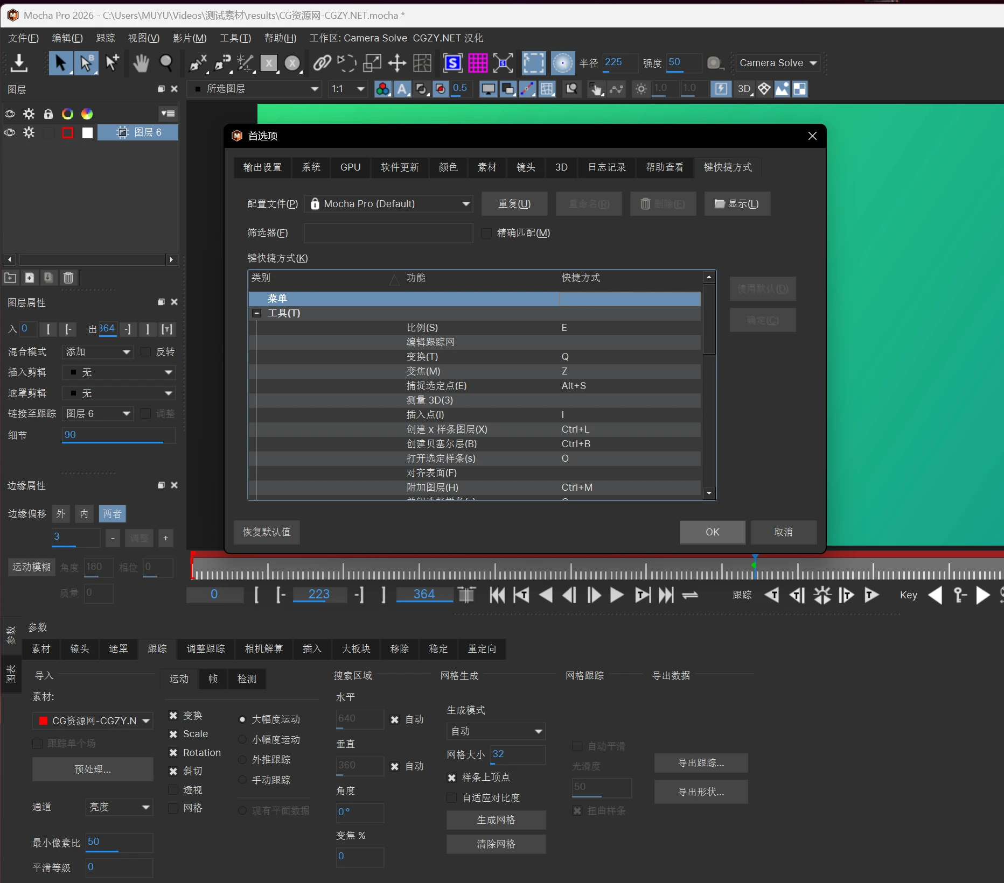The width and height of the screenshot is (1004, 883).
Task: Open the 帮助 menu
Action: tap(280, 38)
